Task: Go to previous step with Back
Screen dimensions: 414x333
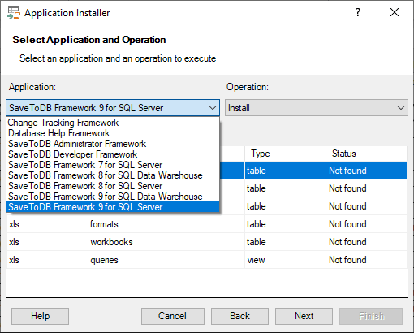Action: coord(239,316)
